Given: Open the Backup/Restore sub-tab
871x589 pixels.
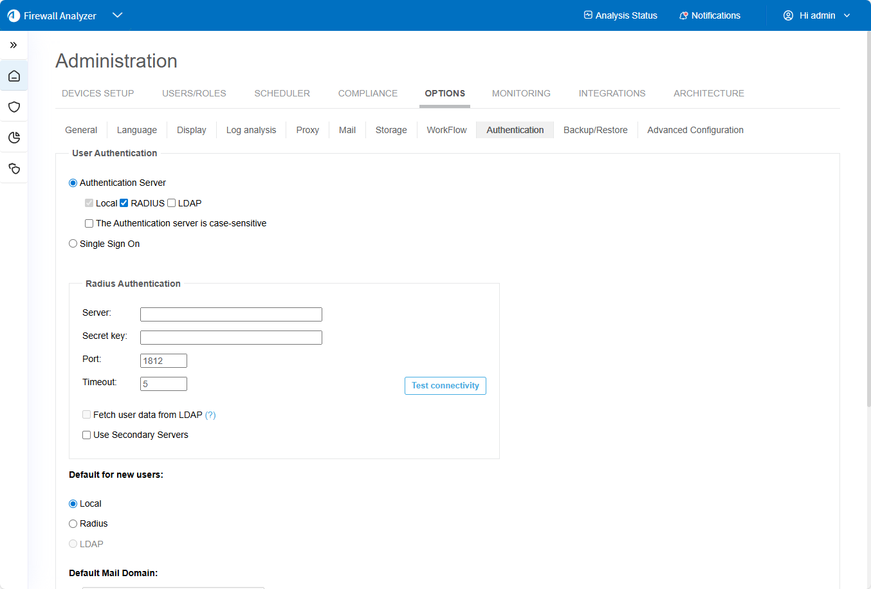Looking at the screenshot, I should [x=595, y=130].
